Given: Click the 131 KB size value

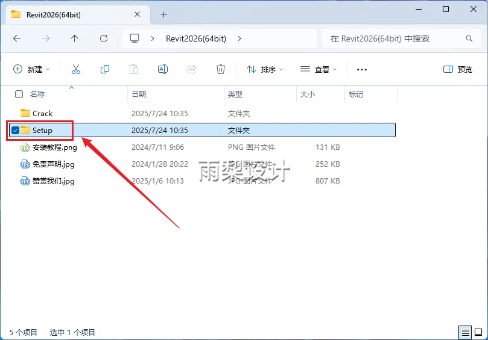Looking at the screenshot, I should click(328, 147).
